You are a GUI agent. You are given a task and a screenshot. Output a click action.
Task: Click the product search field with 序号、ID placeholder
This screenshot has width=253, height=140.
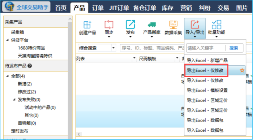pyautogui.click(x=152, y=48)
